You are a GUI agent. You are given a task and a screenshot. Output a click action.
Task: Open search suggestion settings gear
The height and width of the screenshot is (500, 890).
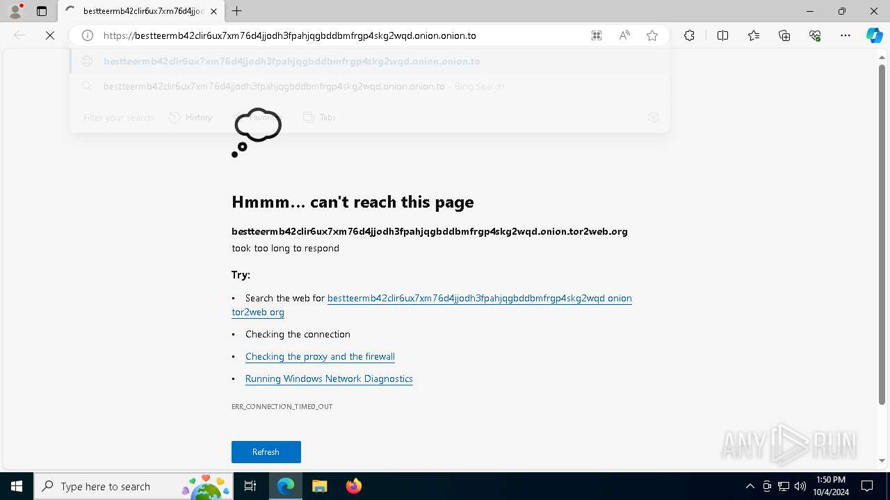click(653, 117)
